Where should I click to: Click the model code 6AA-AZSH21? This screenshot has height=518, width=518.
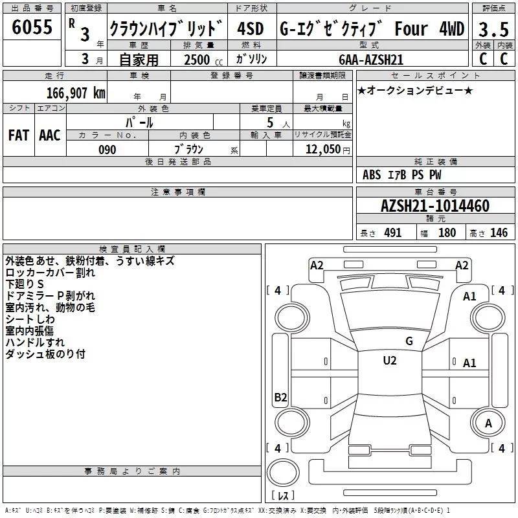click(371, 60)
